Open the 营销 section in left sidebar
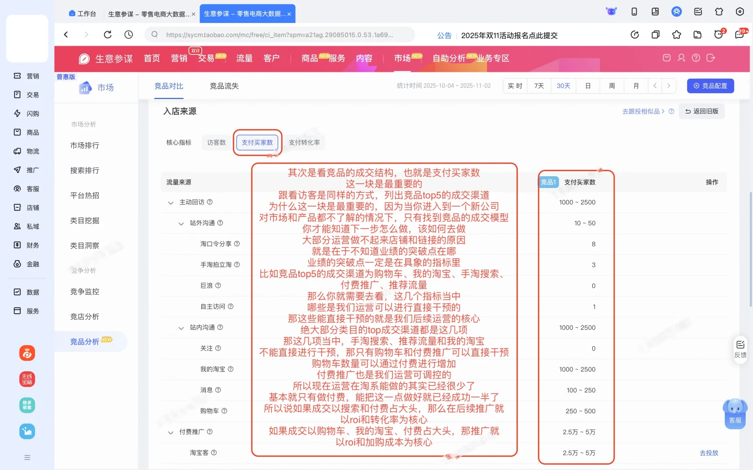The height and width of the screenshot is (470, 753). click(27, 76)
